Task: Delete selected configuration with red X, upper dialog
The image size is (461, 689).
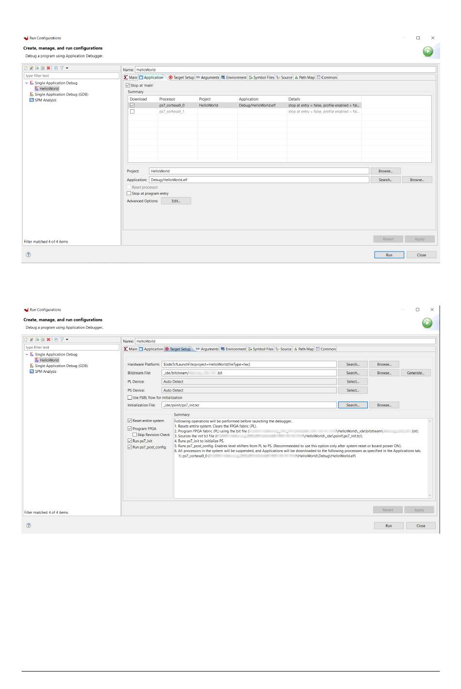Action: click(49, 68)
